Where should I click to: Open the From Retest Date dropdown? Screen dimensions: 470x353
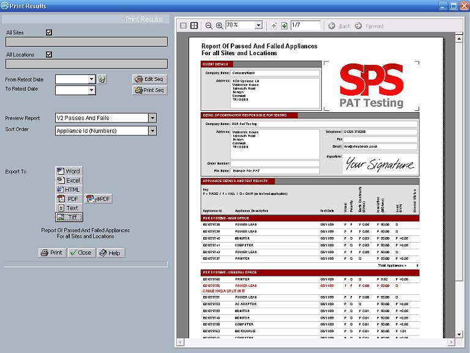[92, 79]
